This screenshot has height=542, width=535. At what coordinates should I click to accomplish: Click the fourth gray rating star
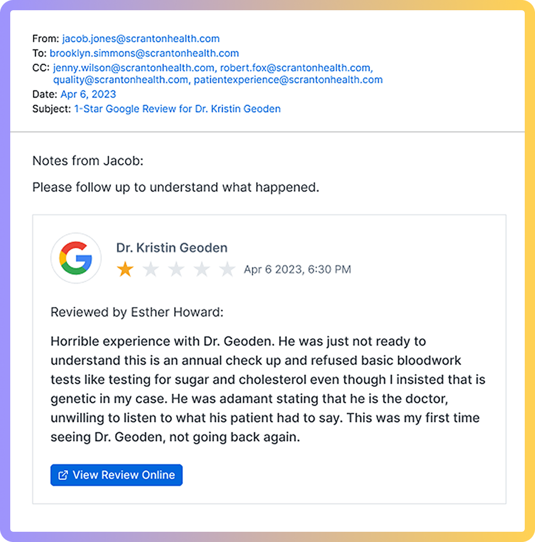(202, 269)
